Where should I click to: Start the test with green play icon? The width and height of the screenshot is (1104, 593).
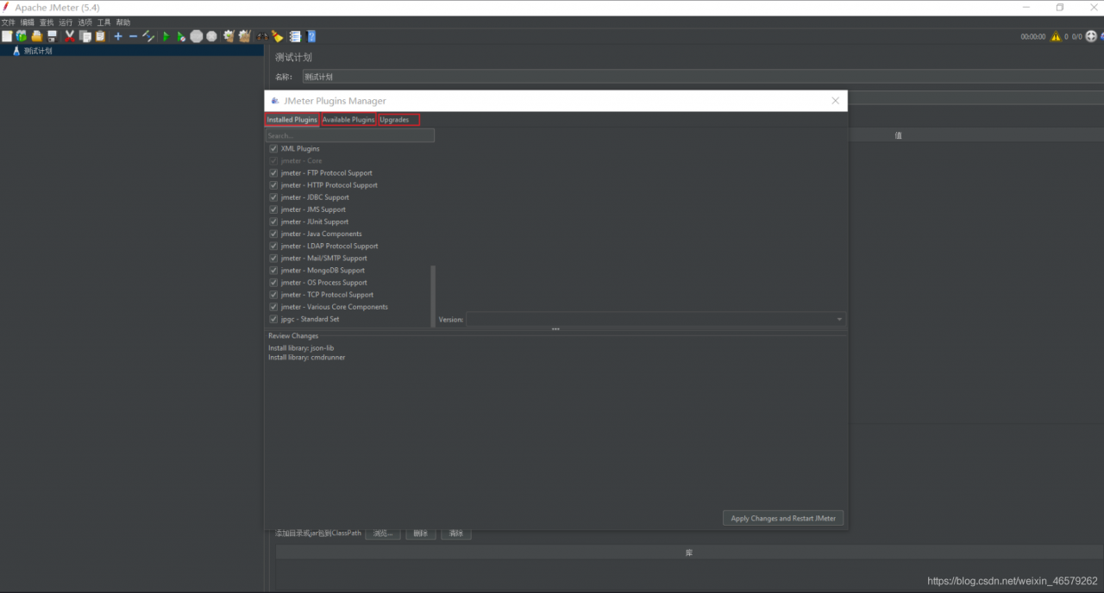click(x=166, y=36)
